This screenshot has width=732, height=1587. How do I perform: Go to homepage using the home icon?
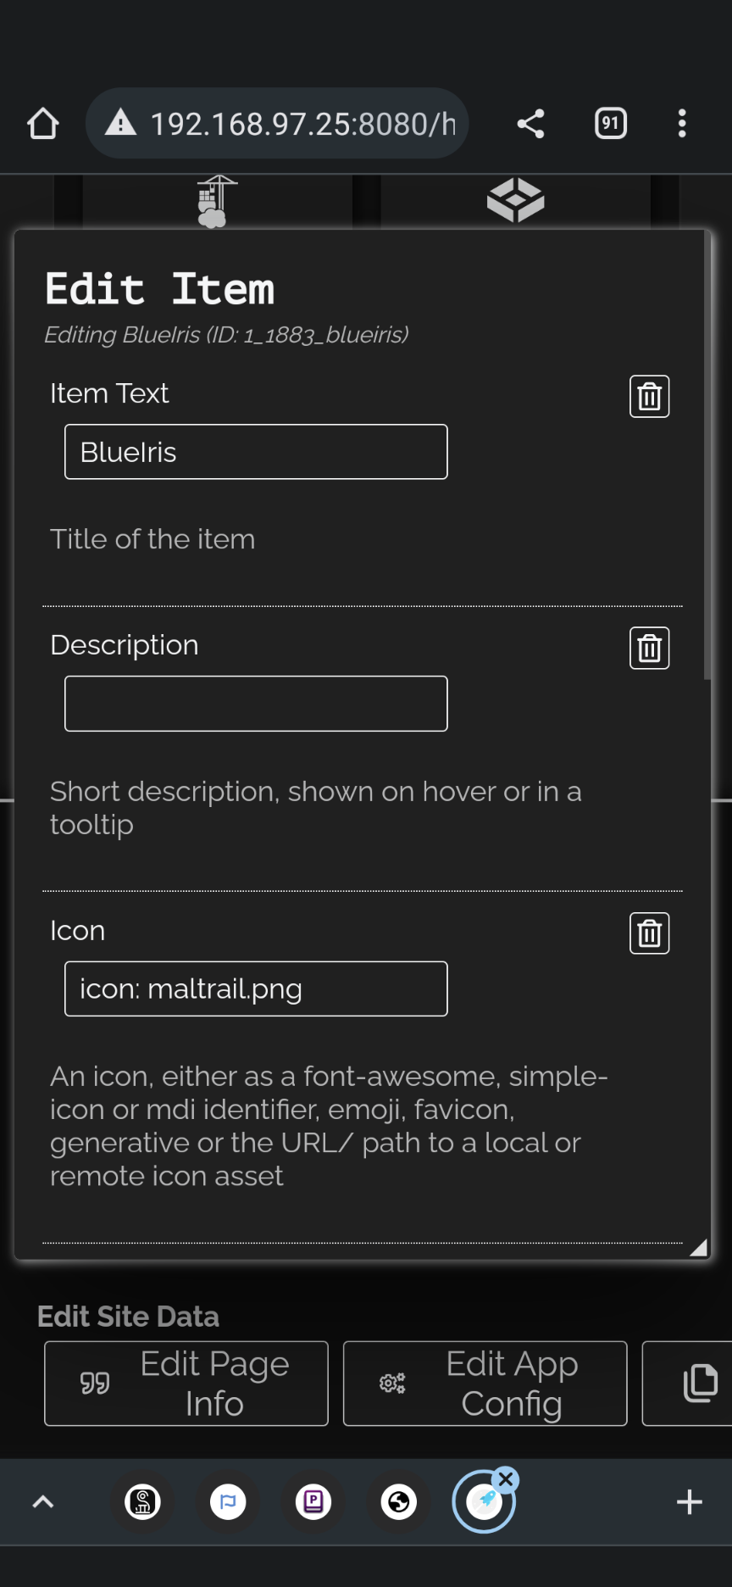click(x=42, y=123)
